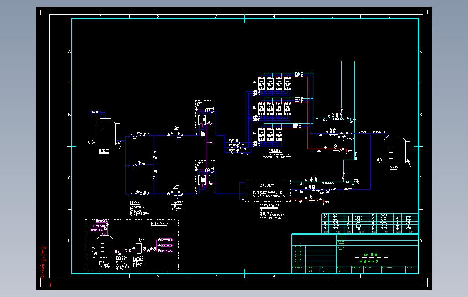Pick the pump symbol on the bottom feed line

click(135, 195)
